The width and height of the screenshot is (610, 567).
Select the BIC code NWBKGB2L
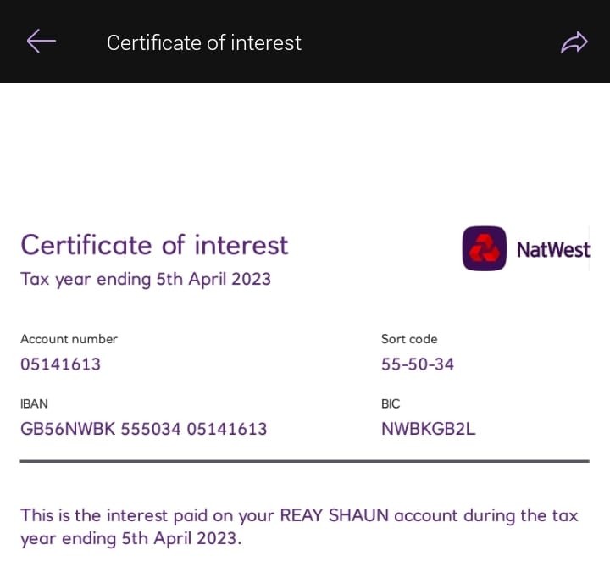pos(428,429)
